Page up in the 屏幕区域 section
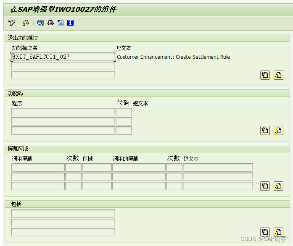Viewport: 293px width, 246px height. point(265,186)
